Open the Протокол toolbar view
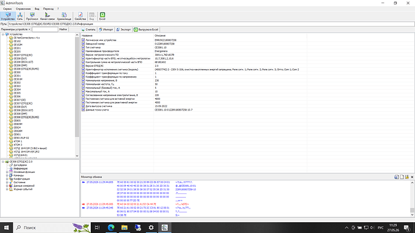 32,16
